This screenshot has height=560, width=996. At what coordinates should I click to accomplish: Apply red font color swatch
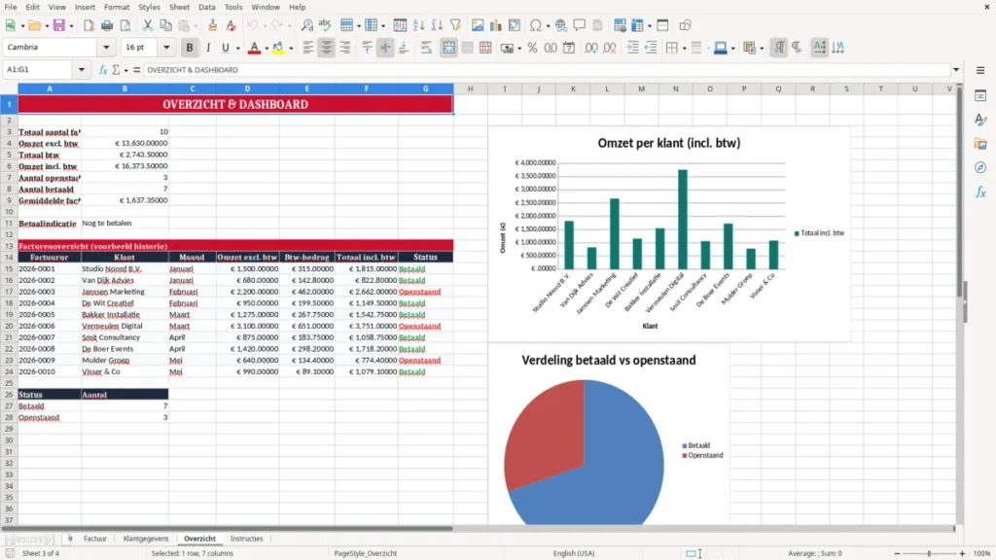pos(254,49)
